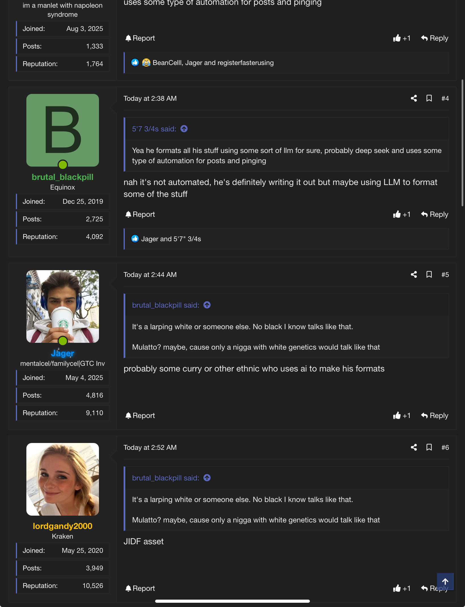Give +1 thumbs up to Jager's post
This screenshot has width=465, height=607.
(401, 416)
